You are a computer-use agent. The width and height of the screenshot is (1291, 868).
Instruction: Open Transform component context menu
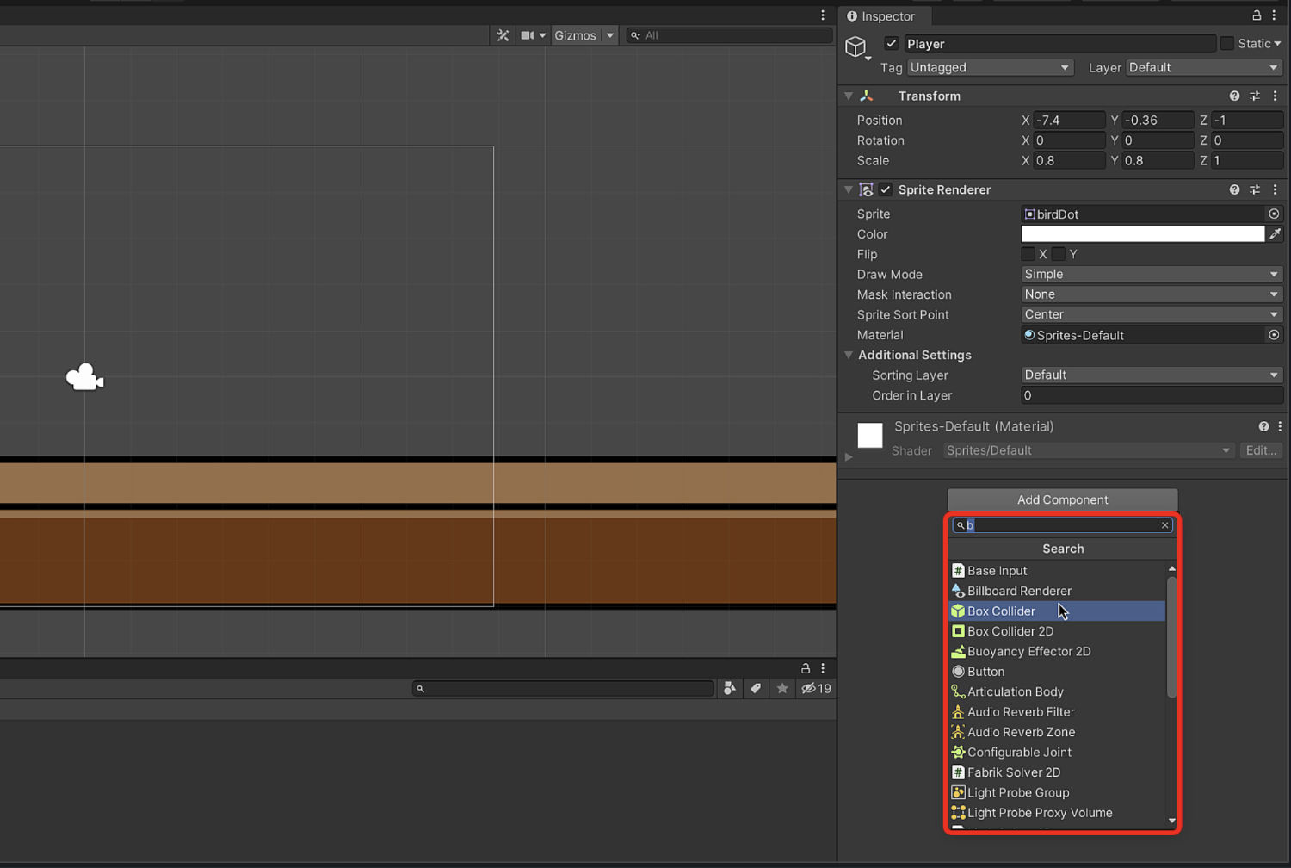pyautogui.click(x=1275, y=96)
